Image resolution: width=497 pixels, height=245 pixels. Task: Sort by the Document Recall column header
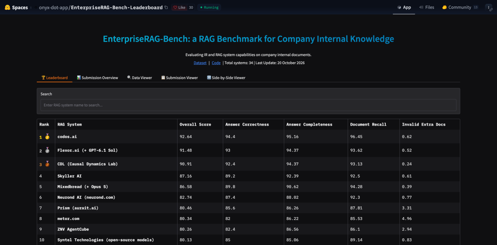point(374,124)
